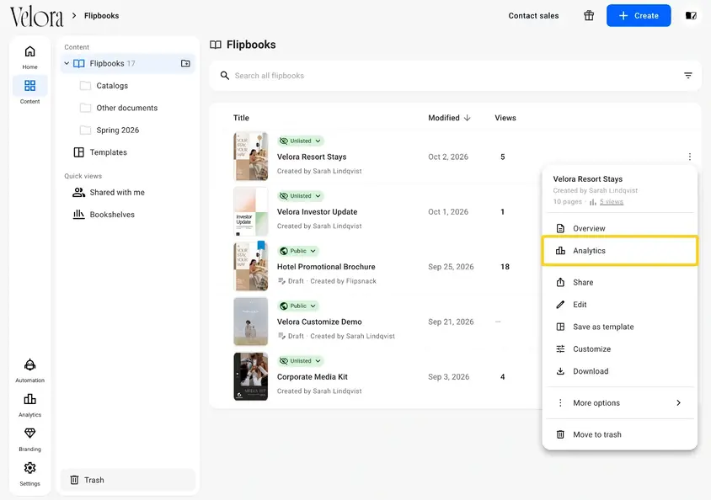This screenshot has height=500, width=711.
Task: Choose Move to trash
Action: pyautogui.click(x=619, y=434)
